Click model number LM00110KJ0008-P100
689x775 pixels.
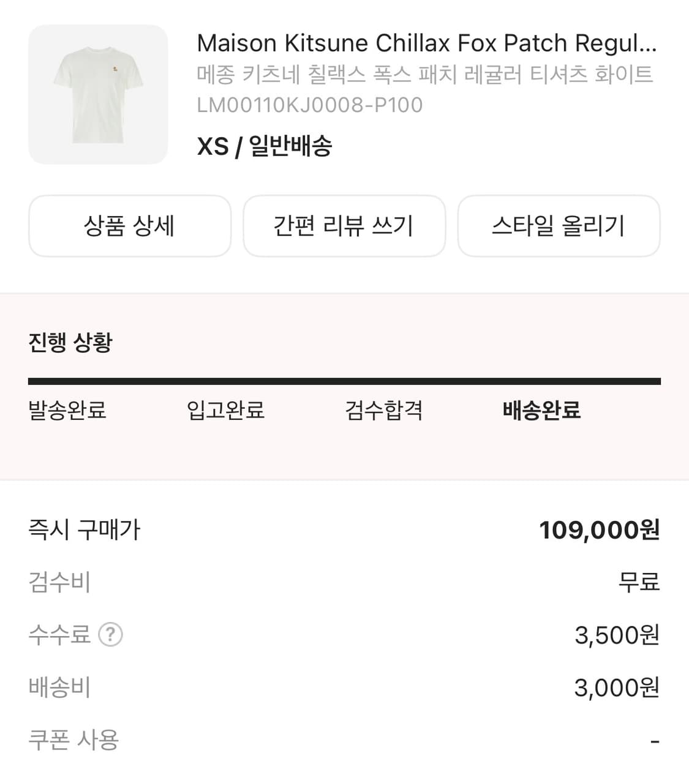pos(309,105)
